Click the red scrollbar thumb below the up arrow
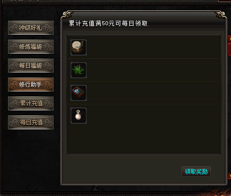 [x=230, y=49]
